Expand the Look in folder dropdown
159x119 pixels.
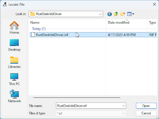pos(100,14)
